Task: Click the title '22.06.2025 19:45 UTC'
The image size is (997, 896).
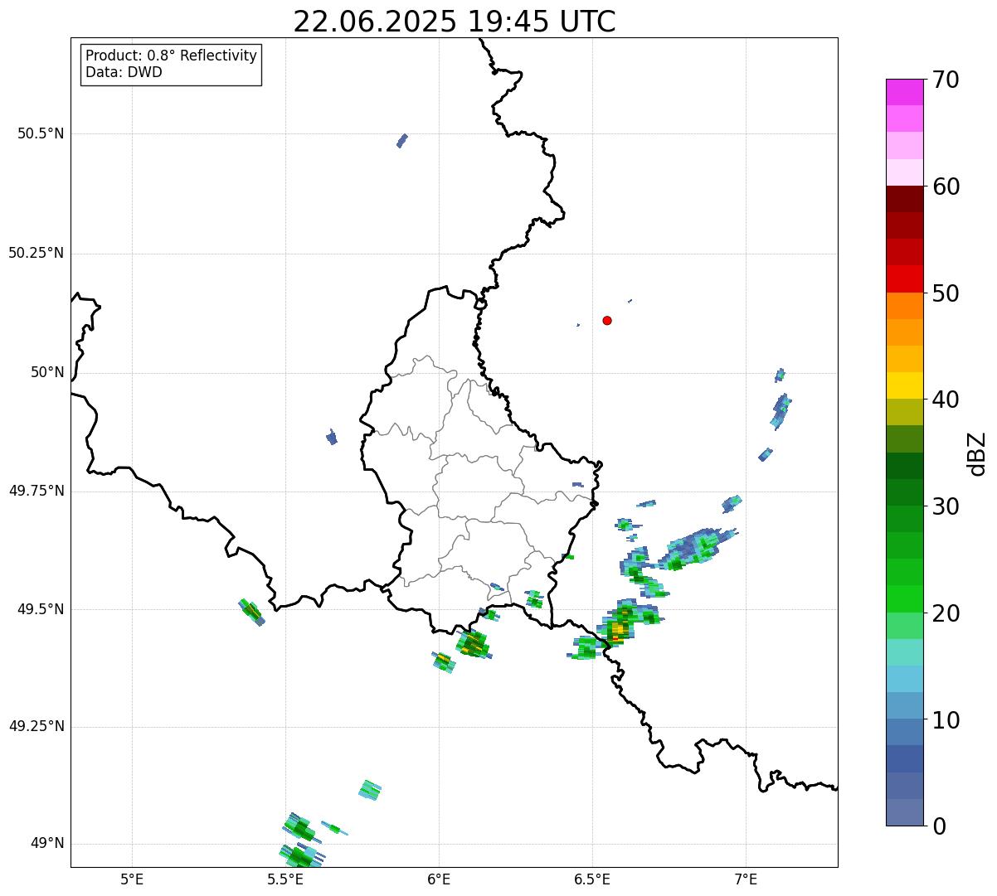Action: tap(455, 22)
